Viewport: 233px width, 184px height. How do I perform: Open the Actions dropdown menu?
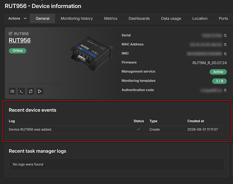pos(17,18)
